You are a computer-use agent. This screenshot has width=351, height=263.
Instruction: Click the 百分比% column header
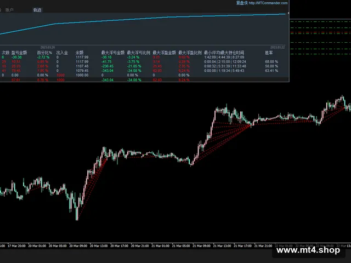point(44,53)
